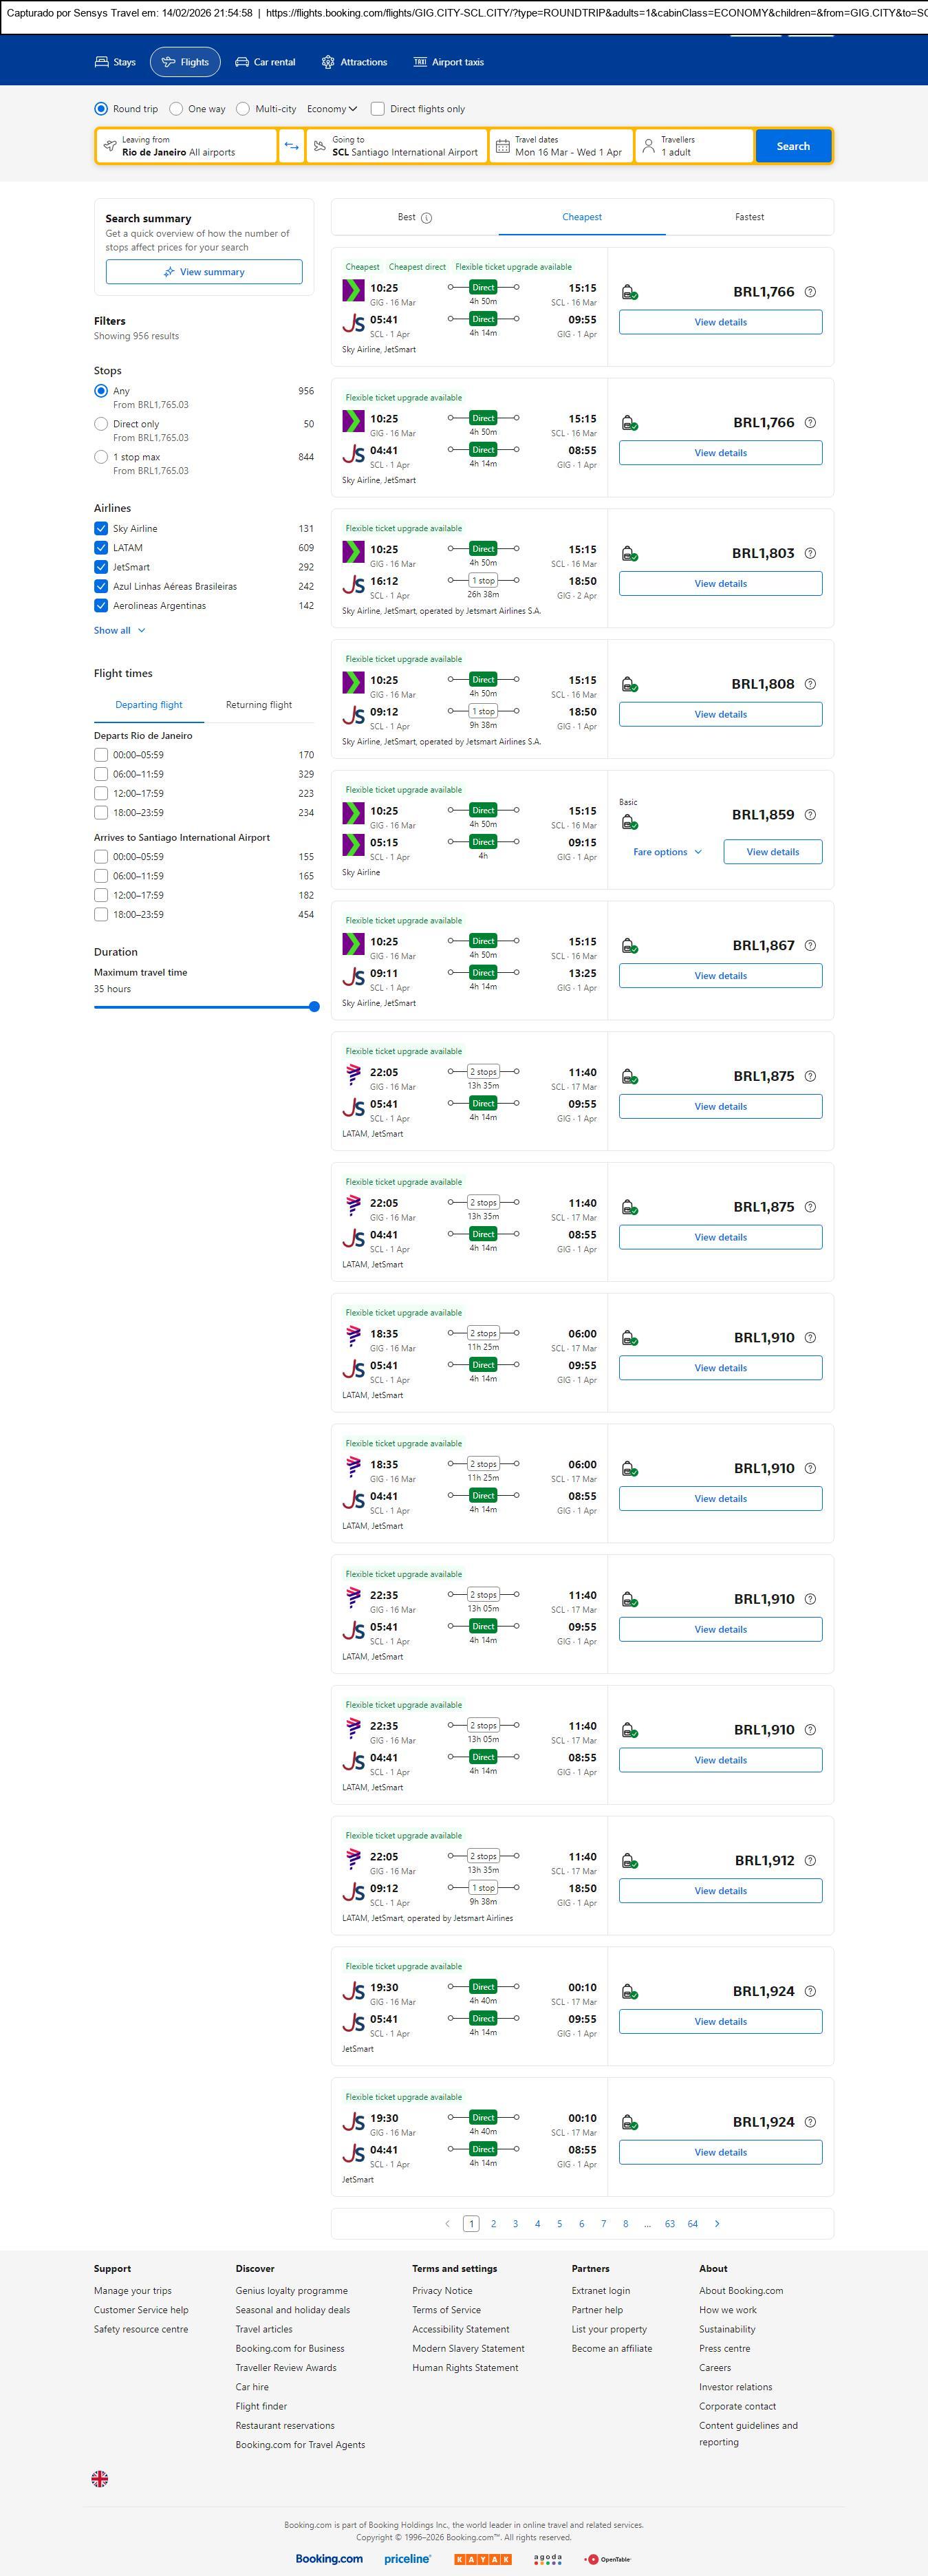Image resolution: width=928 pixels, height=2576 pixels.
Task: Click the blue Search button
Action: pos(793,146)
